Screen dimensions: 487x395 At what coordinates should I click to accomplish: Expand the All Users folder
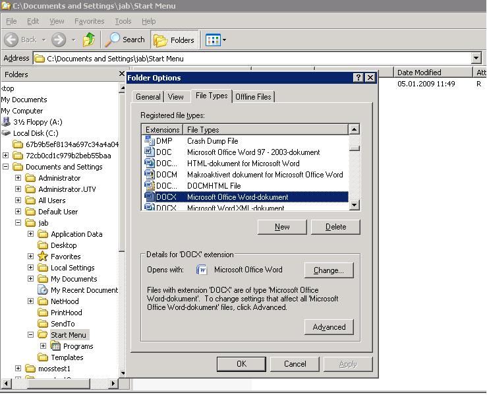click(x=18, y=200)
